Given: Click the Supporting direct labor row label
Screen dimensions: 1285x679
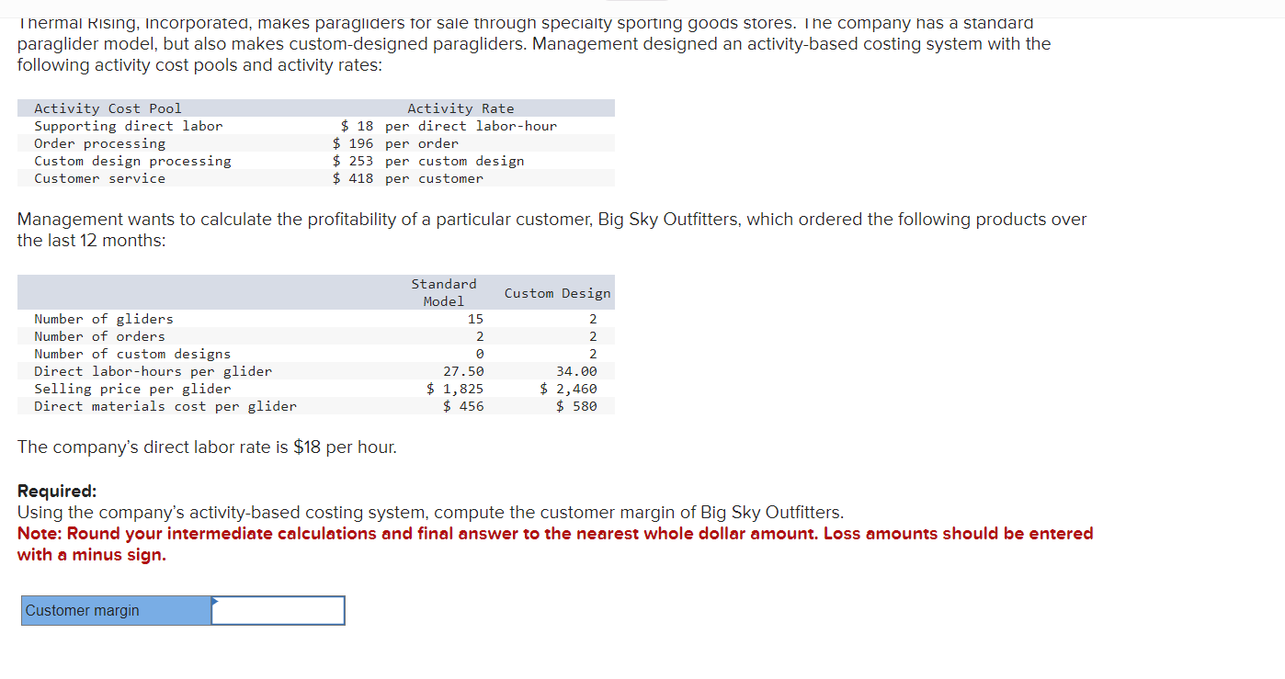Looking at the screenshot, I should [128, 126].
